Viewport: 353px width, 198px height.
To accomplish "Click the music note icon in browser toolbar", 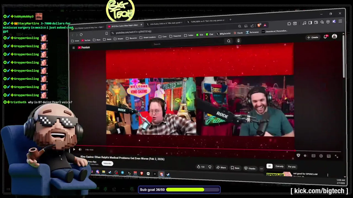I will 304,23.
